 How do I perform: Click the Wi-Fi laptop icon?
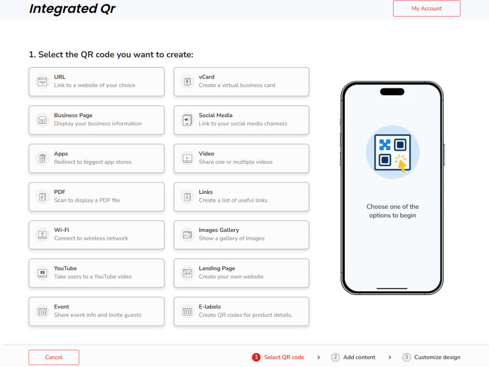point(43,235)
